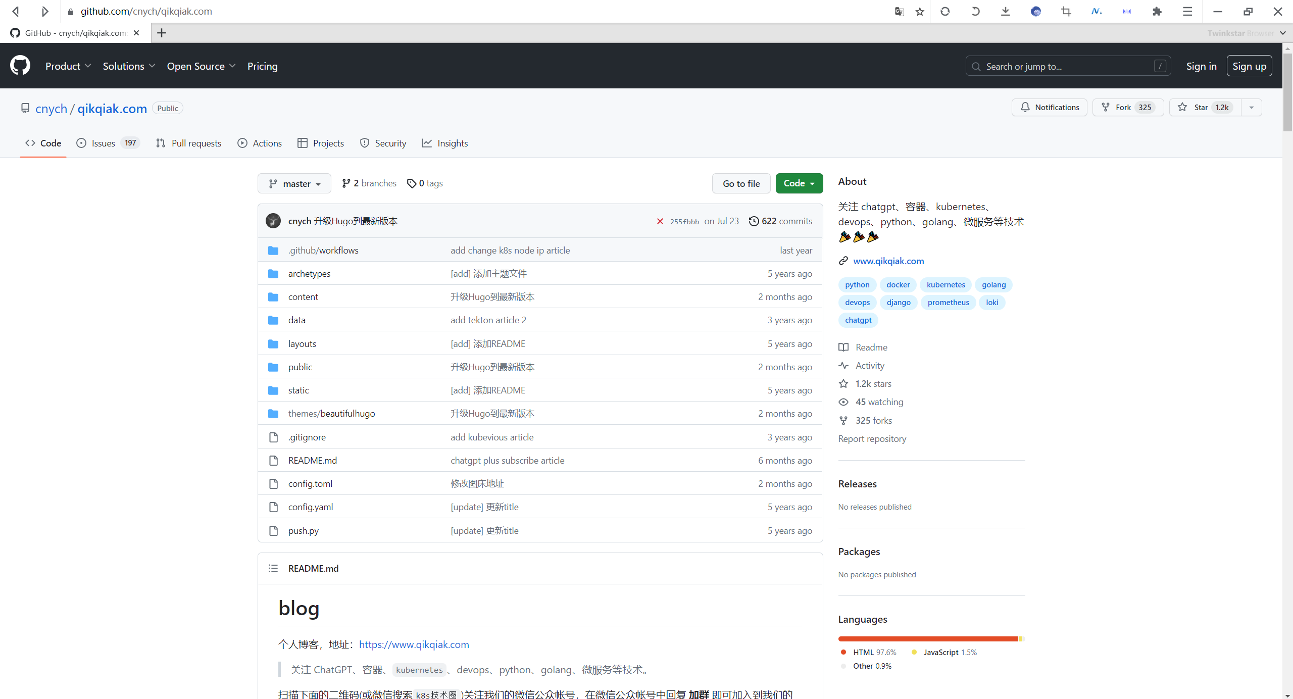Click Report repository link
The width and height of the screenshot is (1293, 699).
click(x=872, y=438)
